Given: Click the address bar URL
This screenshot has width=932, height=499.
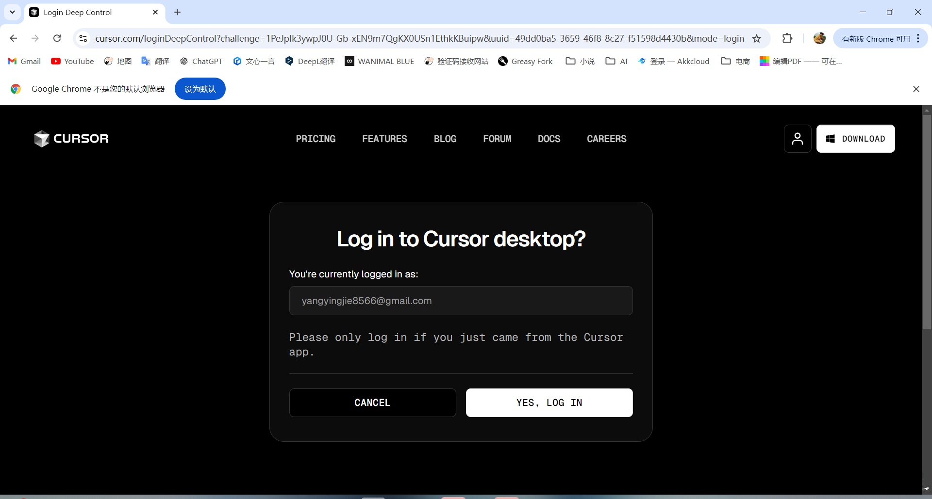Looking at the screenshot, I should coord(420,38).
